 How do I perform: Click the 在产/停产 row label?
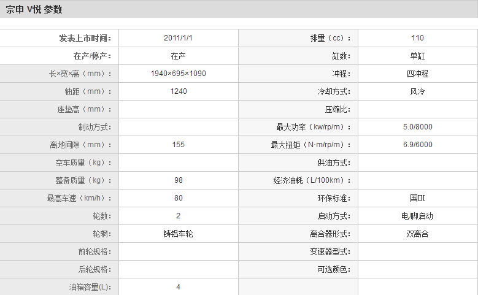coord(92,56)
